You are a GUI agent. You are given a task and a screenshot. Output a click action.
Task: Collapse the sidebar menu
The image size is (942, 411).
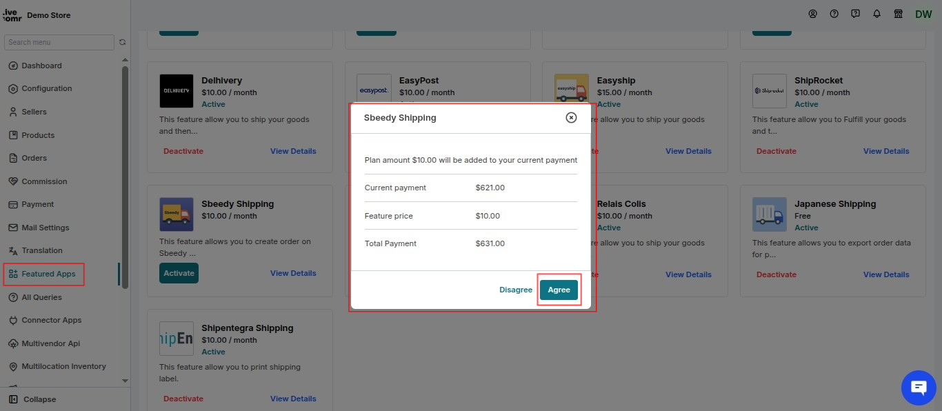[33, 399]
